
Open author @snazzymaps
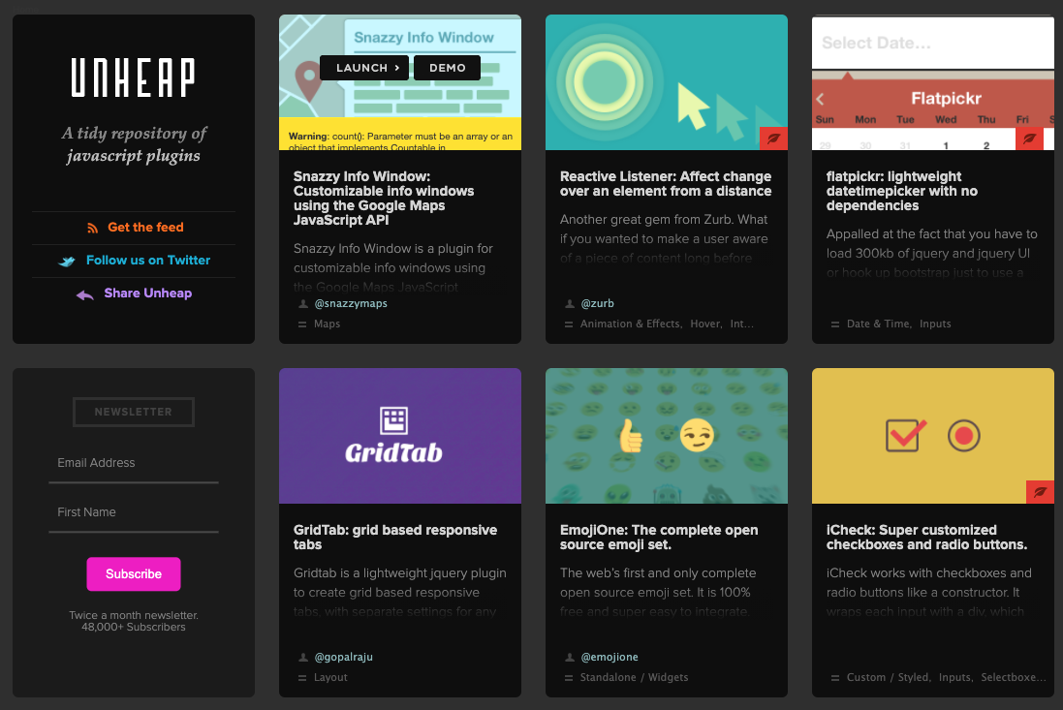coord(351,303)
